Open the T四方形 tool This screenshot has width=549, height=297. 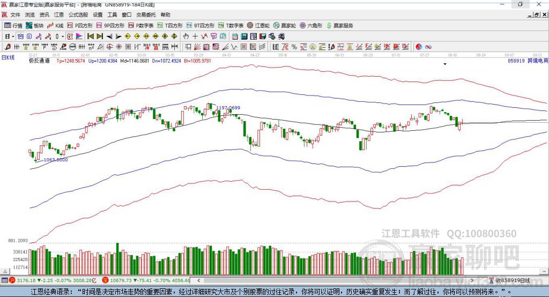[x=170, y=26]
